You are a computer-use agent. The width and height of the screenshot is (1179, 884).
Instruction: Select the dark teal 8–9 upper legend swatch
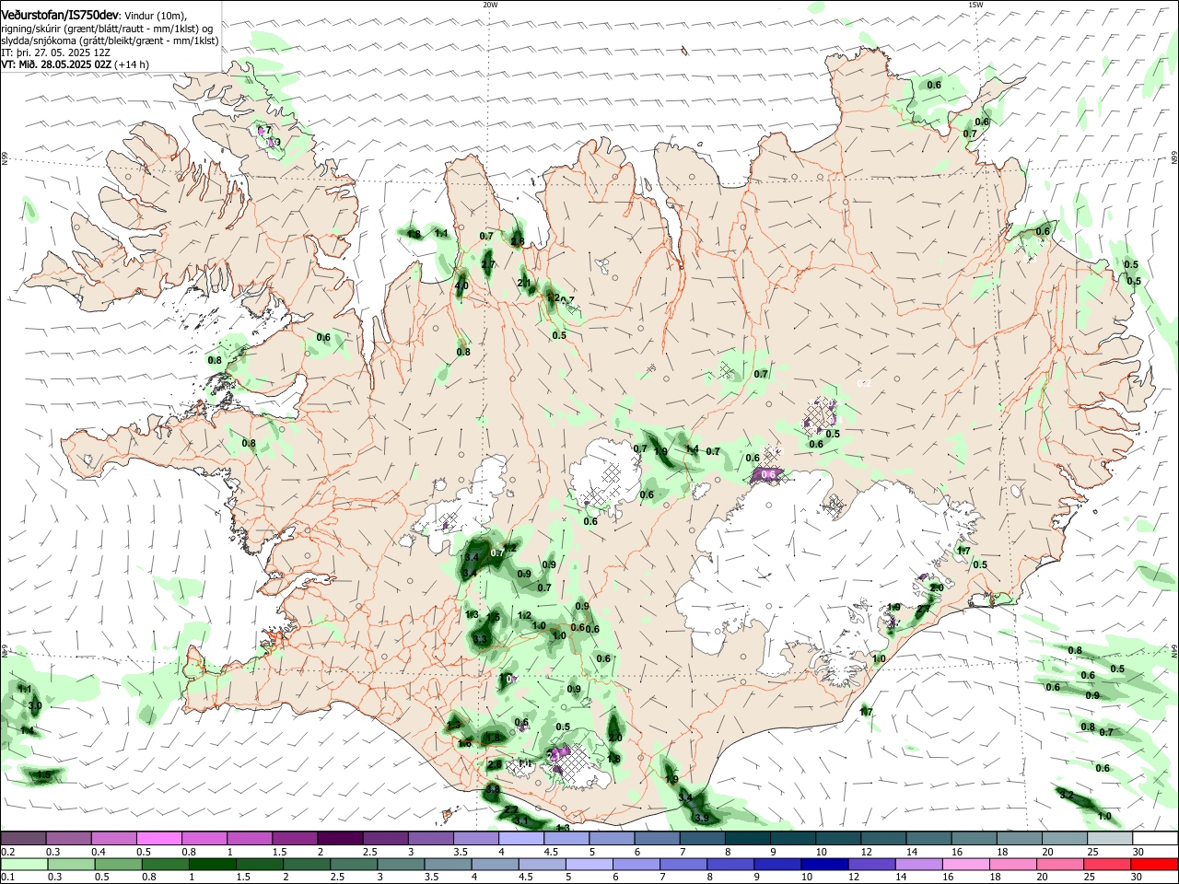(747, 839)
